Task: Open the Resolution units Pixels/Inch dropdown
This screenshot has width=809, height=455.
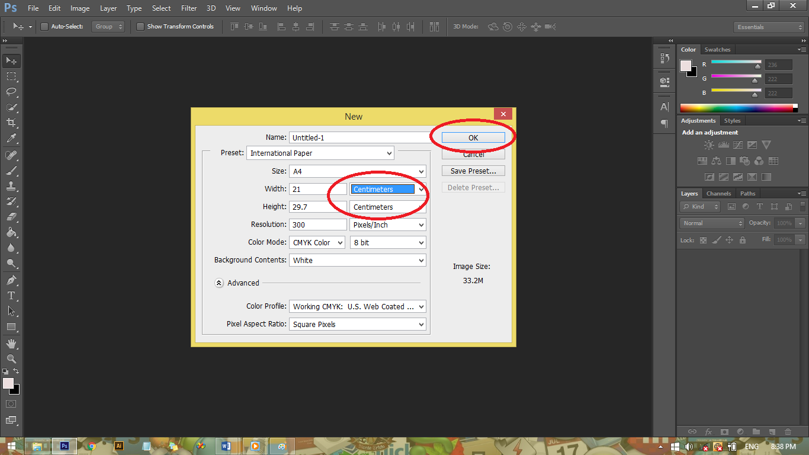Action: pos(388,225)
